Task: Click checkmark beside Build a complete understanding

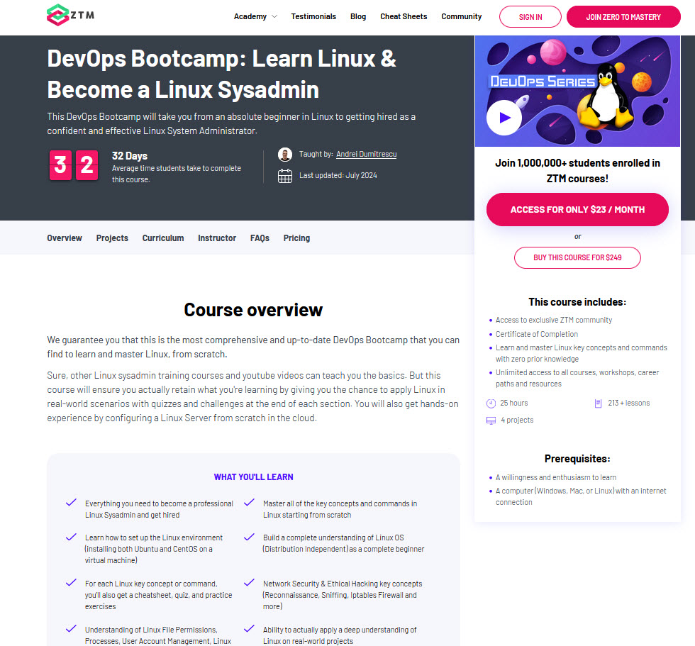Action: click(x=249, y=537)
